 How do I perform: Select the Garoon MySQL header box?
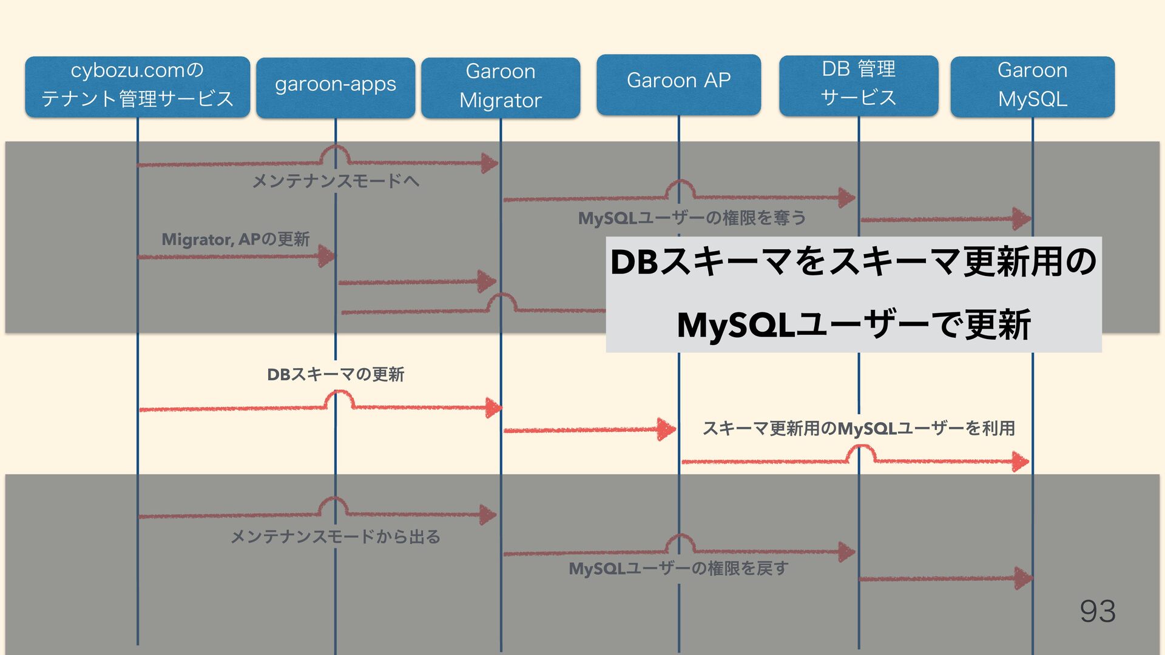(x=1032, y=85)
